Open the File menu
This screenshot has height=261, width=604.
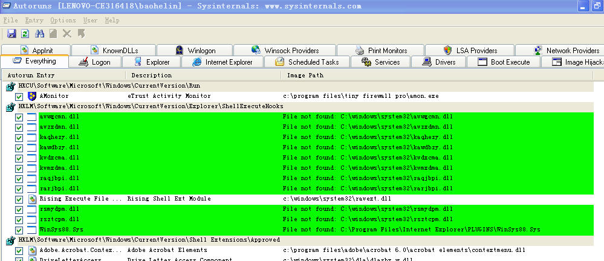[x=10, y=21]
